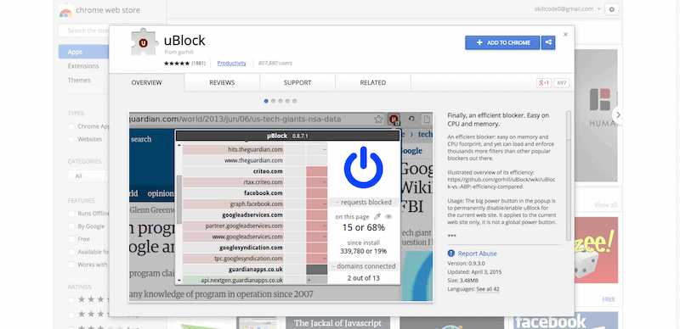Click the googlesyndication.com row in screenshot

click(x=254, y=248)
